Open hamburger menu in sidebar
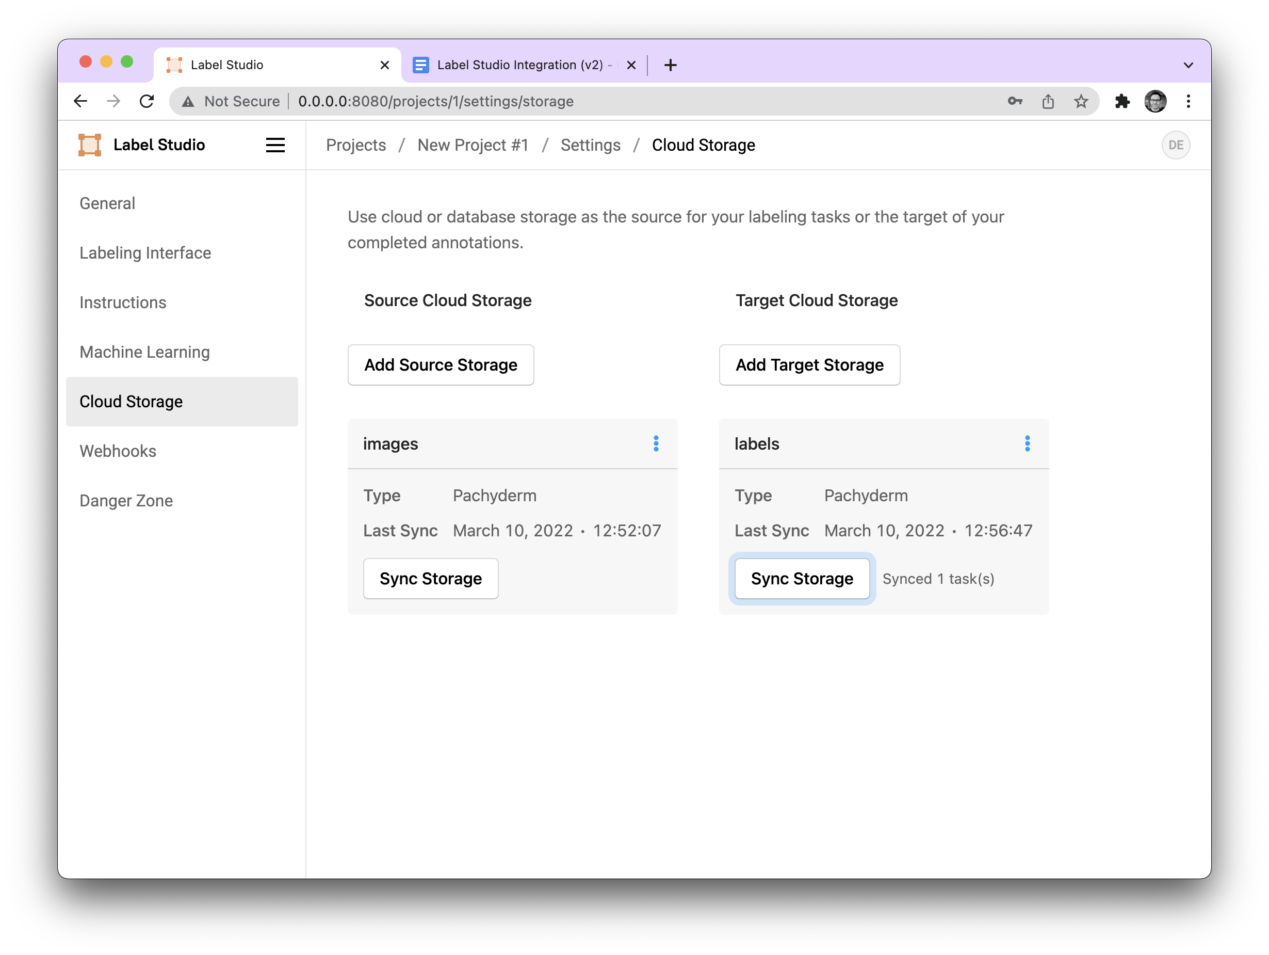Image resolution: width=1269 pixels, height=955 pixels. (275, 145)
